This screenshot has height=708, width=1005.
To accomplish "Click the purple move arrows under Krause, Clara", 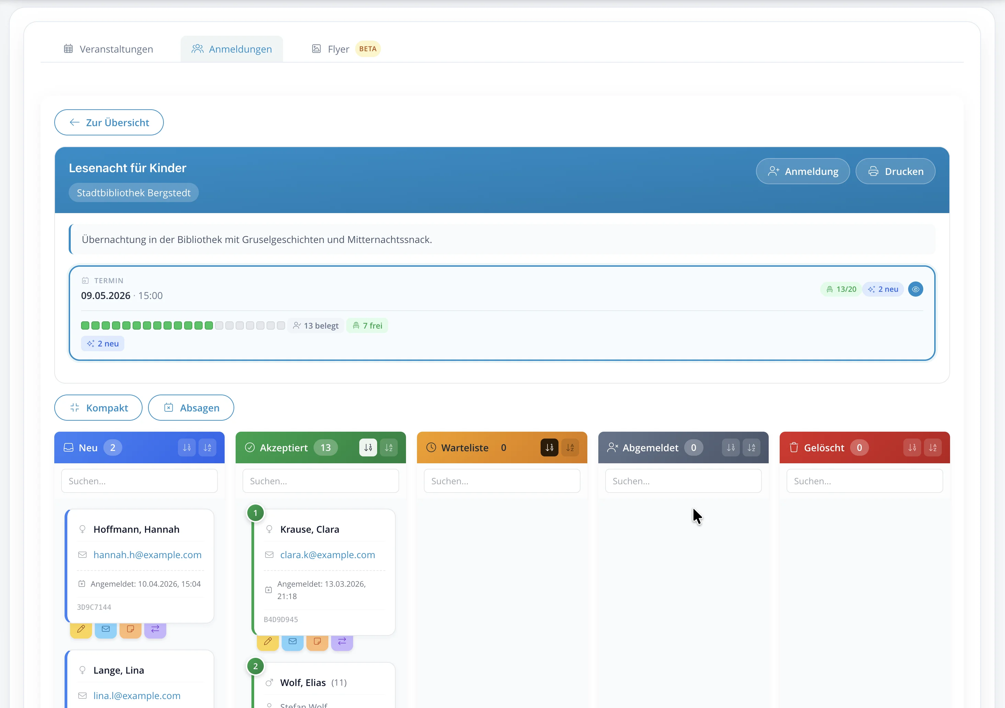I will point(342,642).
